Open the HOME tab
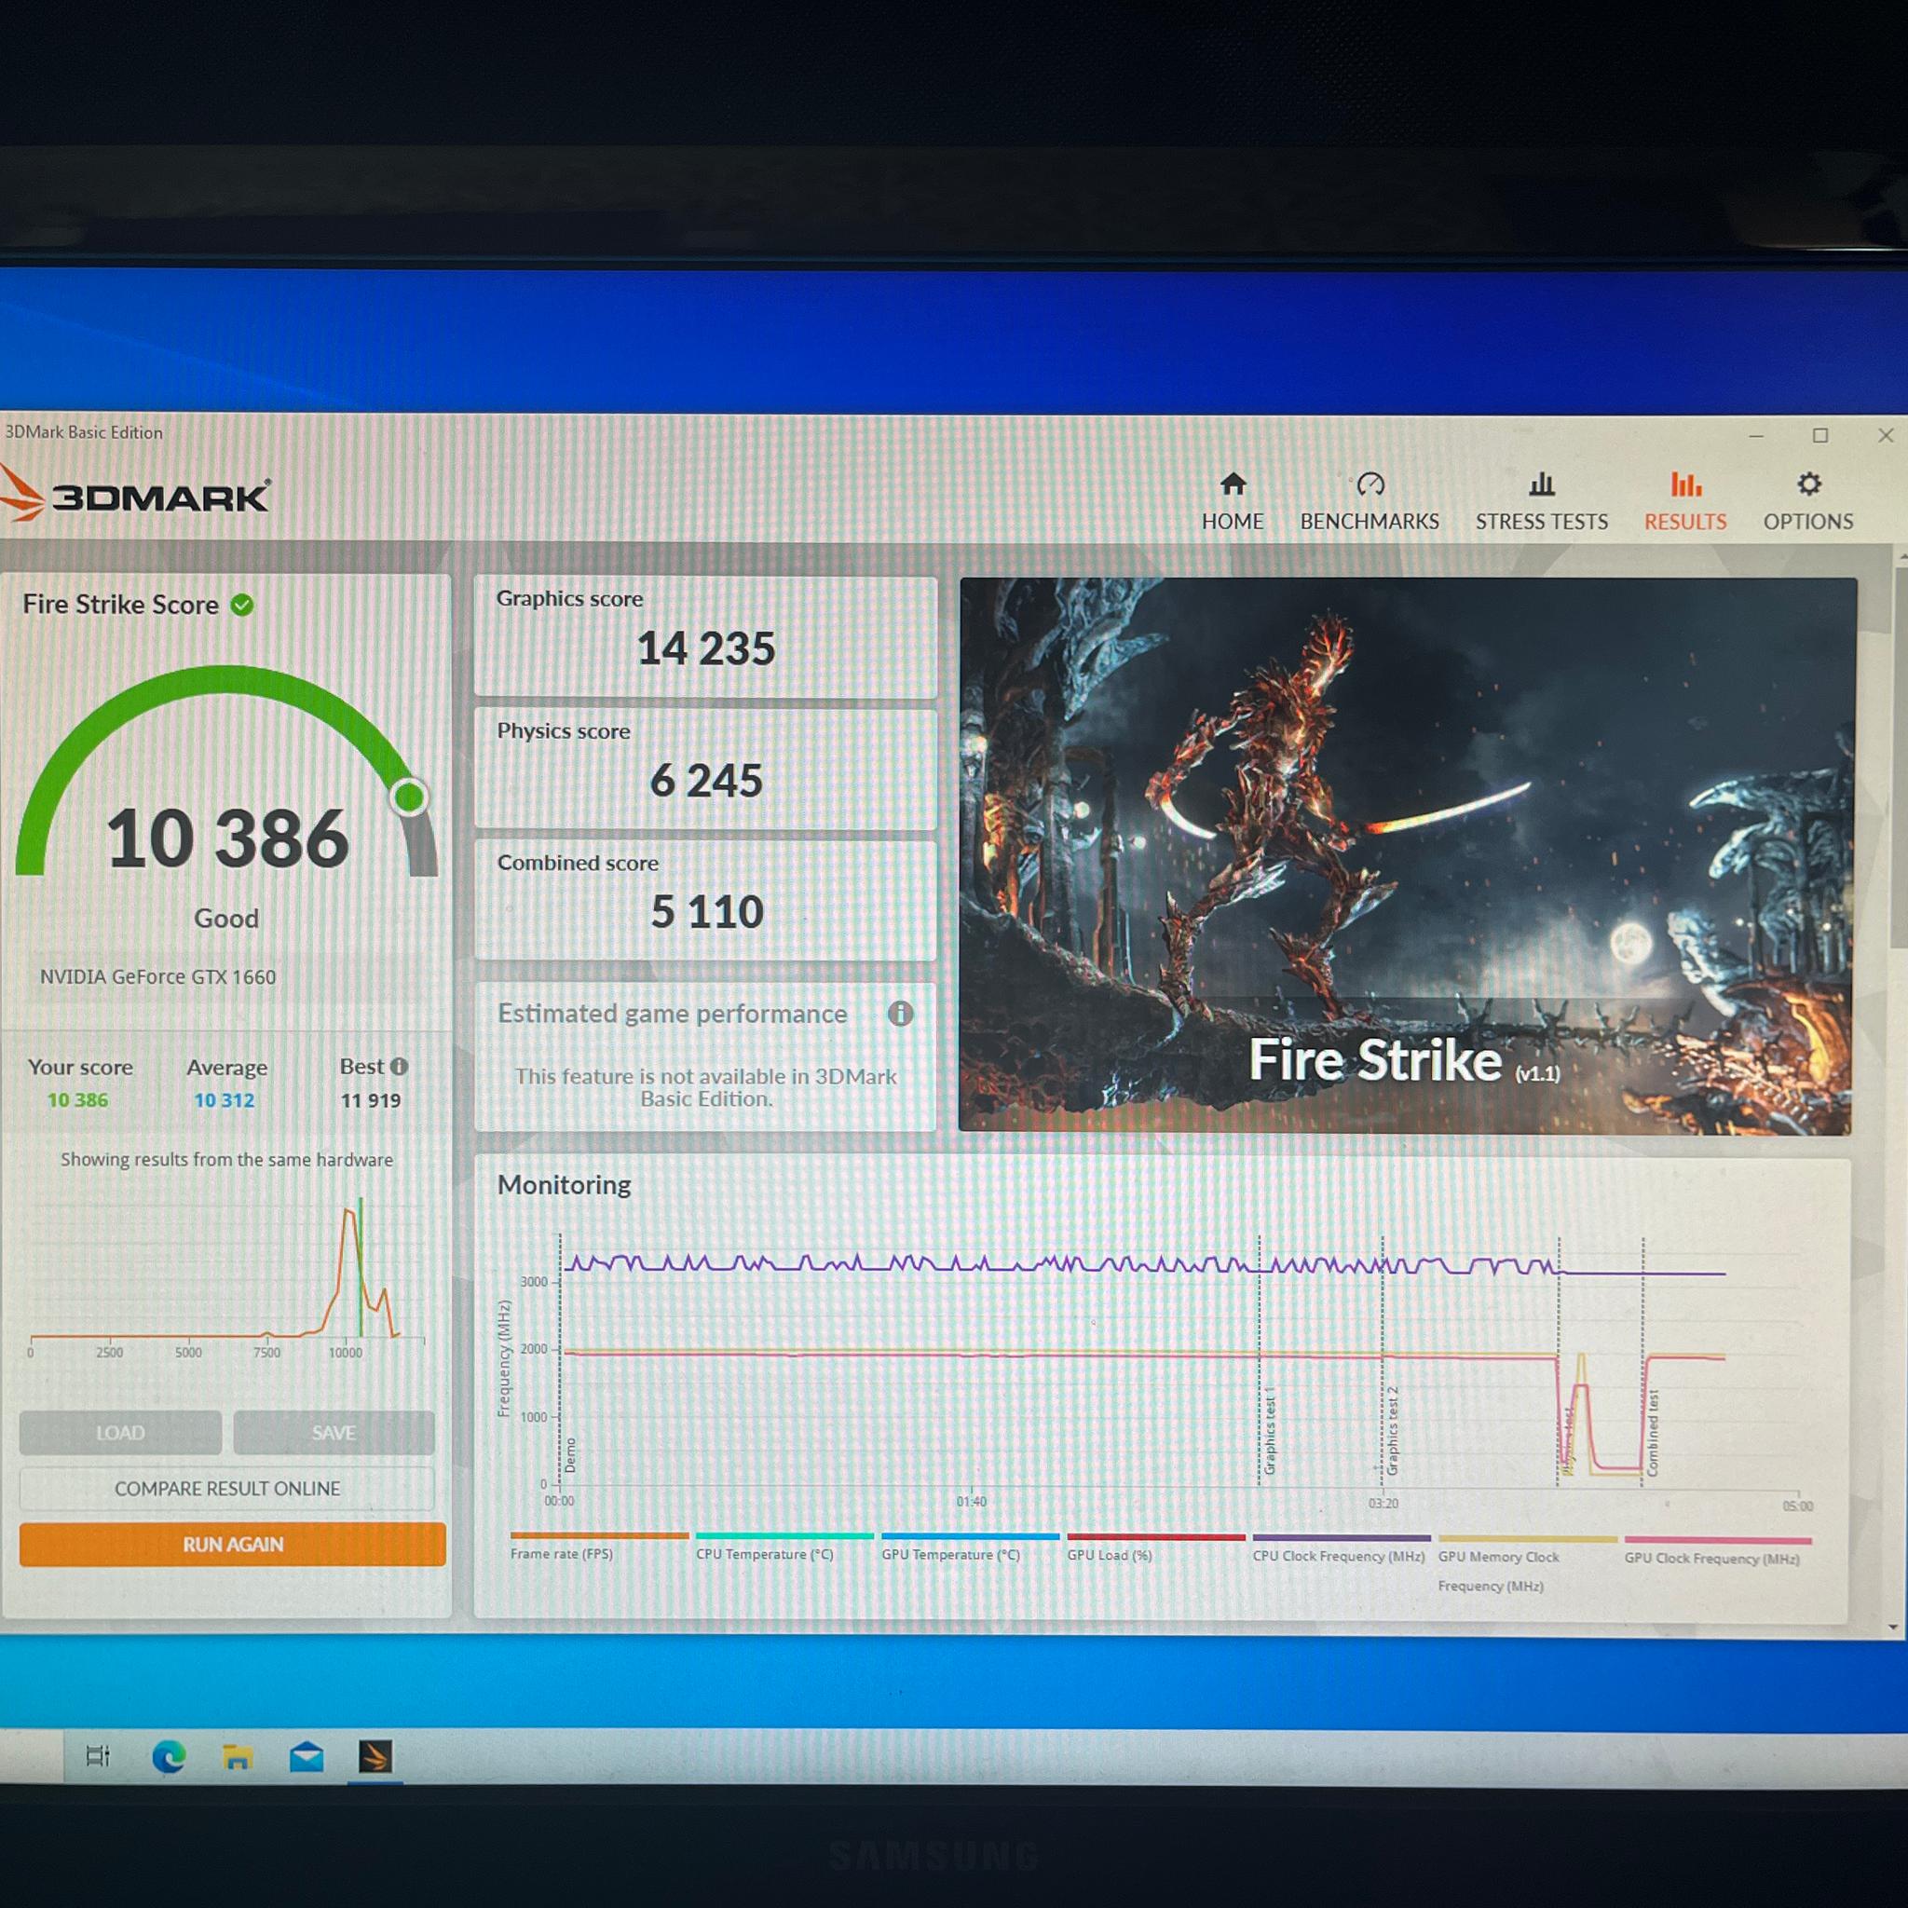The height and width of the screenshot is (1908, 1908). point(1233,502)
